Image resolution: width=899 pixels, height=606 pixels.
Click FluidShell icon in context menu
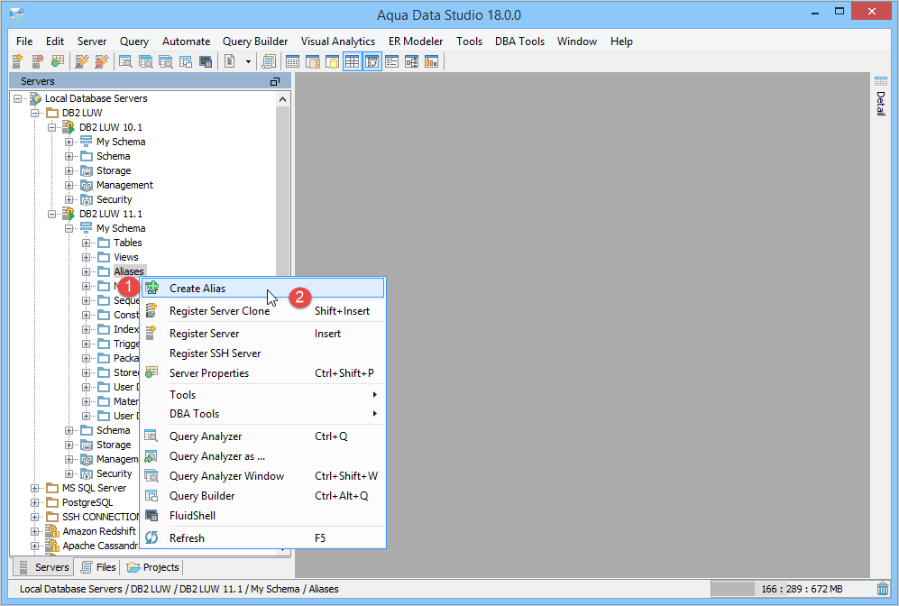[x=151, y=516]
